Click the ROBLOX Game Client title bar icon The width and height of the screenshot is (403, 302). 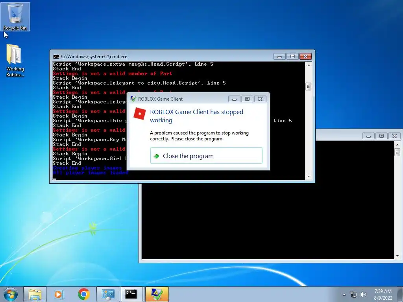coord(133,99)
